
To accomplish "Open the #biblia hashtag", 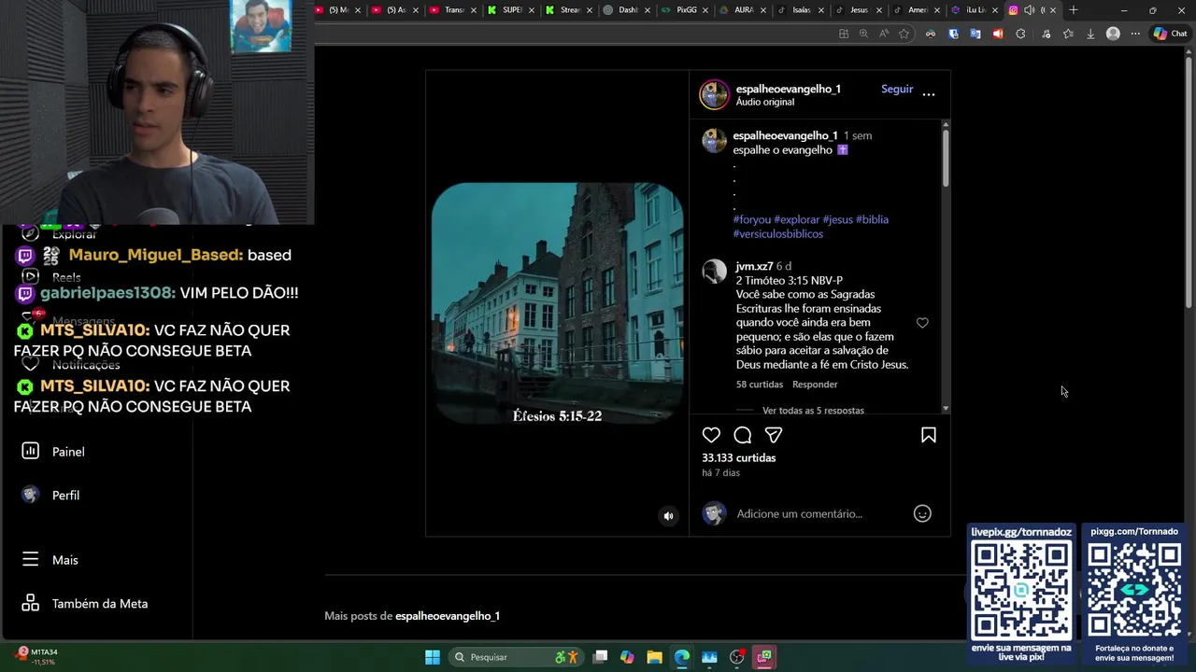I will coord(872,219).
